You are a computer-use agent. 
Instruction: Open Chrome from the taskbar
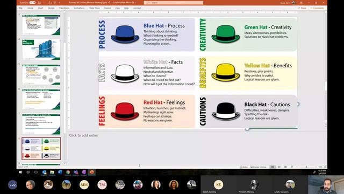tap(68, 172)
